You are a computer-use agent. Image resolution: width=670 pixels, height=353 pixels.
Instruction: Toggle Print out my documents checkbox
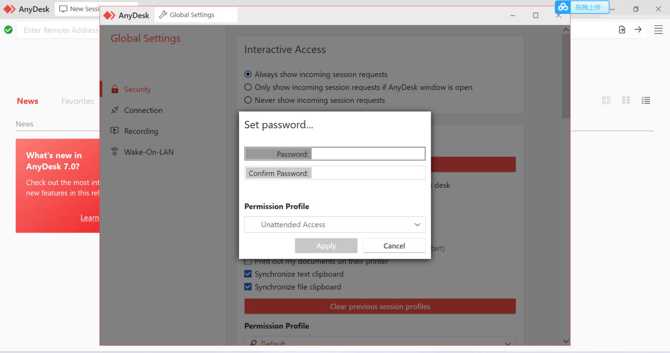coord(248,261)
